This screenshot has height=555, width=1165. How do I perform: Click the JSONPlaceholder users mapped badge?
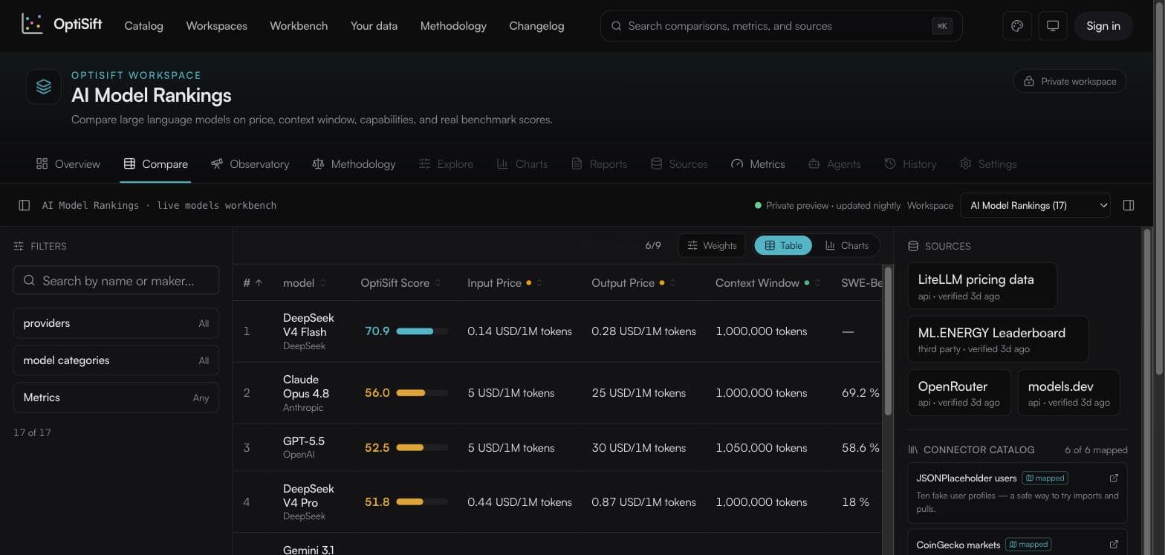[x=1045, y=478]
